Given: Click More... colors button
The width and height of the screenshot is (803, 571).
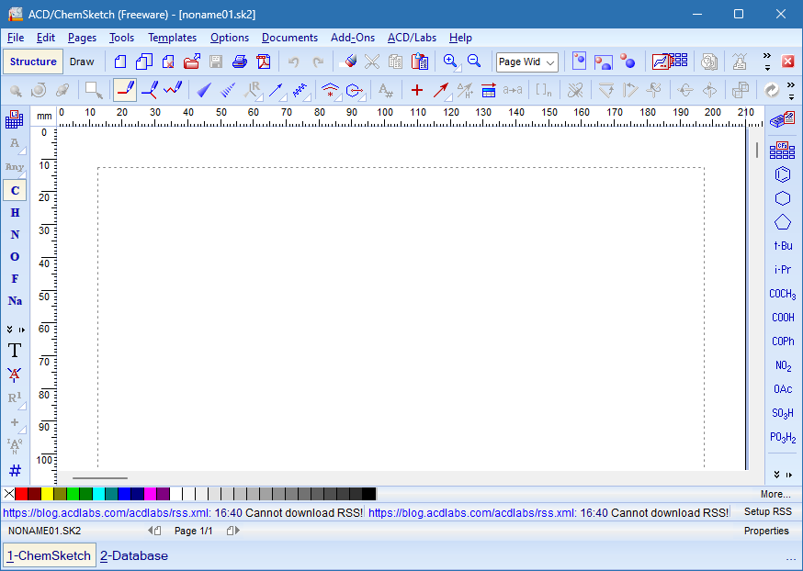Looking at the screenshot, I should point(775,494).
